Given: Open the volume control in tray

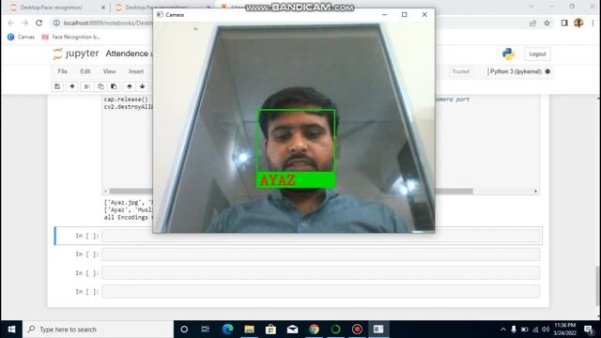Looking at the screenshot, I should pyautogui.click(x=546, y=330).
